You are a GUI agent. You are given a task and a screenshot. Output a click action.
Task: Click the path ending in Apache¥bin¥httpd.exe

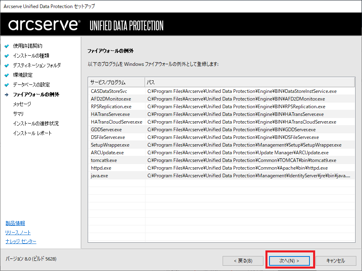point(238,168)
